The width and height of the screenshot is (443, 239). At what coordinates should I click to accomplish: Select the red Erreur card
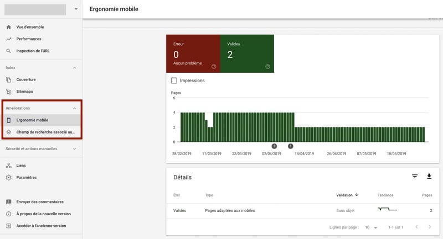tap(193, 53)
